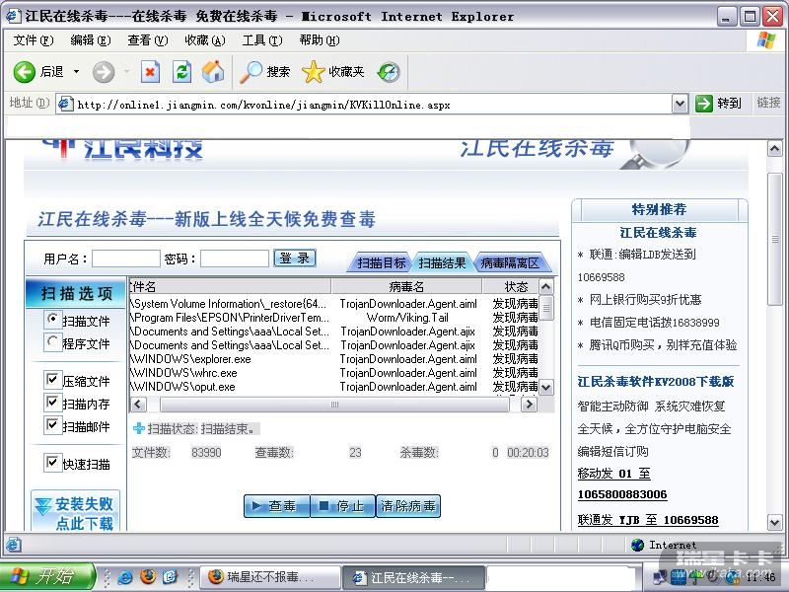This screenshot has height=592, width=789.
Task: Click page vertical scrollbar thumb
Action: coord(775,239)
